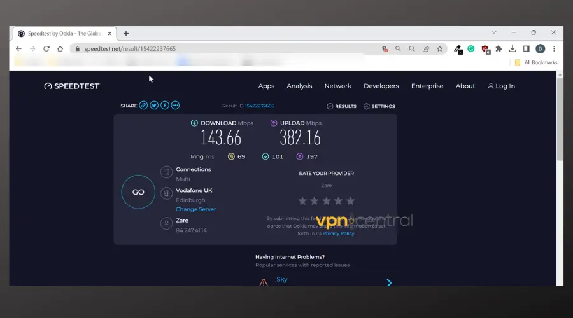Reload the Speedtest page

46,48
